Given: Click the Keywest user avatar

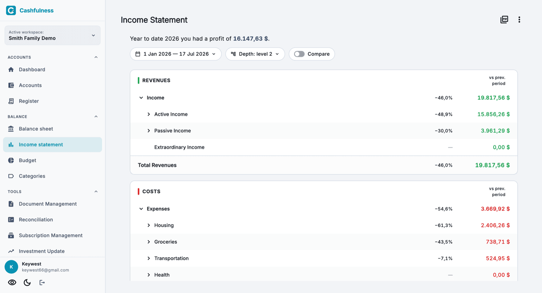Looking at the screenshot, I should click(11, 267).
